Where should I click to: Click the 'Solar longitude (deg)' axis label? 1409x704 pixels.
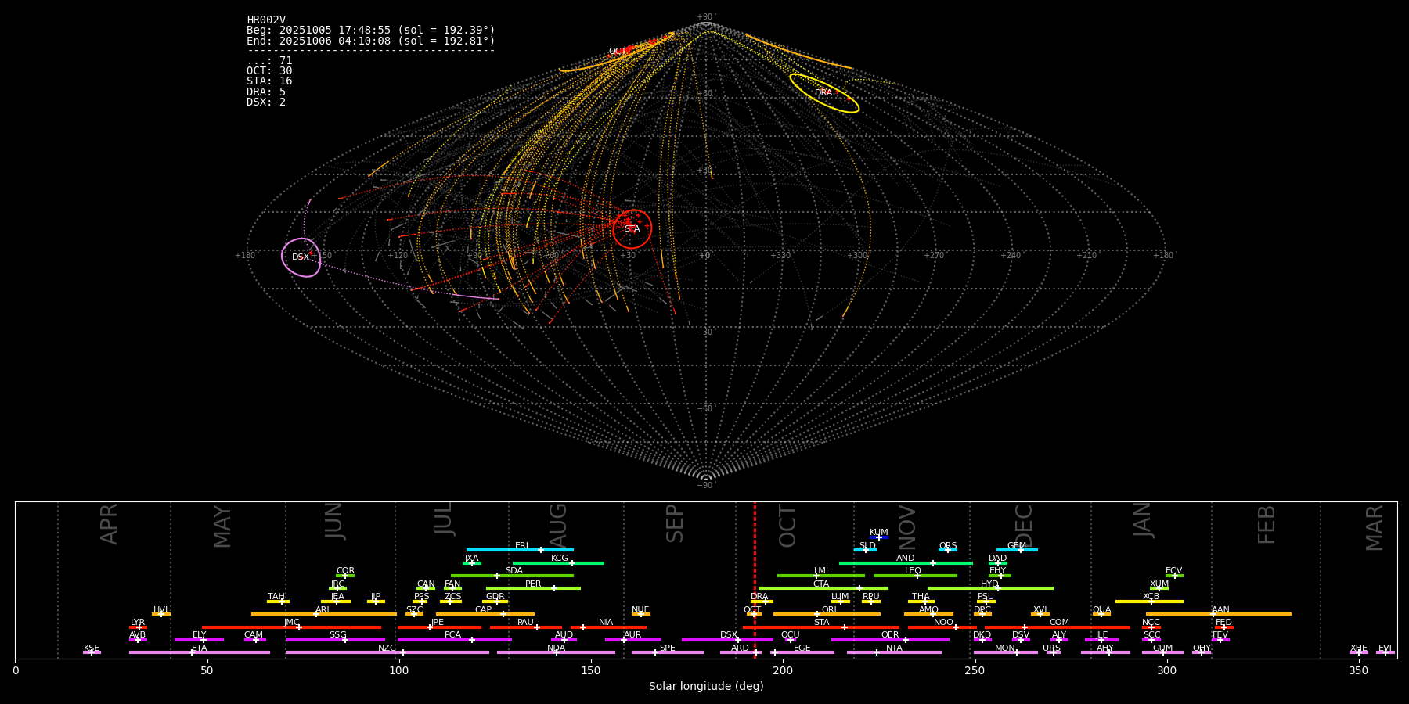706,687
